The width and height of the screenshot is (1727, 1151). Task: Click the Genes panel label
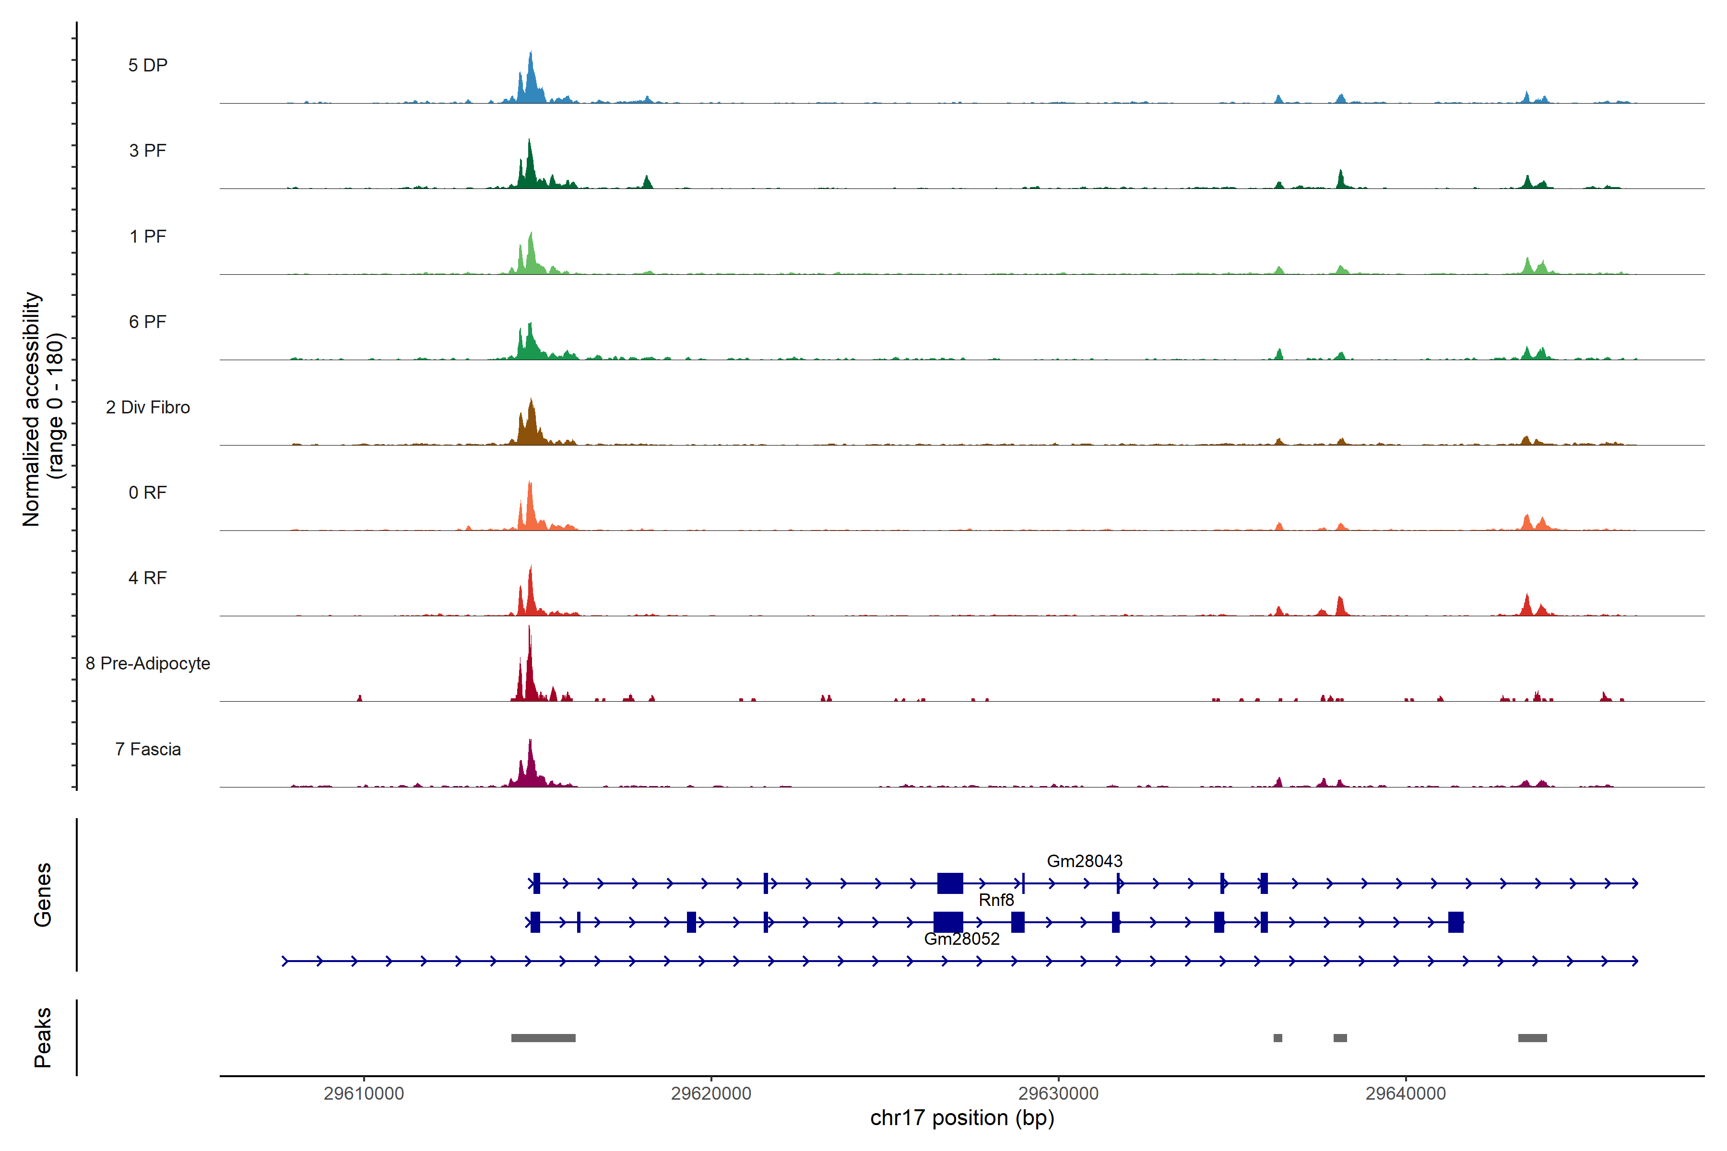[x=43, y=895]
